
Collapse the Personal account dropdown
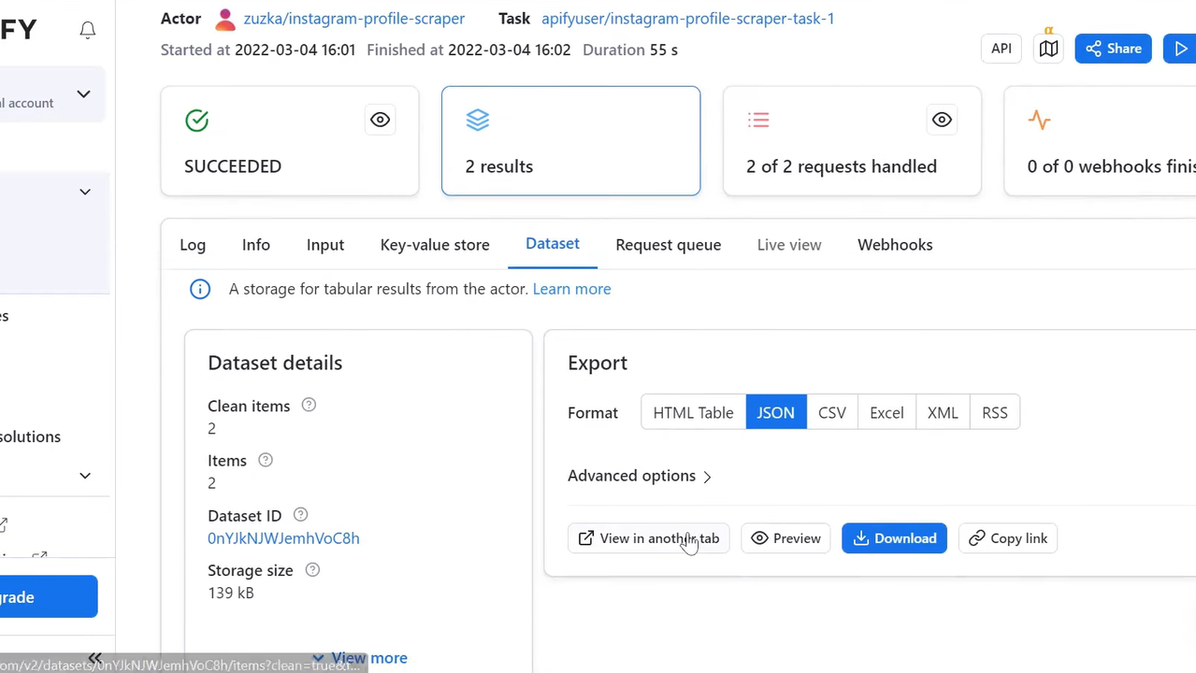[82, 93]
